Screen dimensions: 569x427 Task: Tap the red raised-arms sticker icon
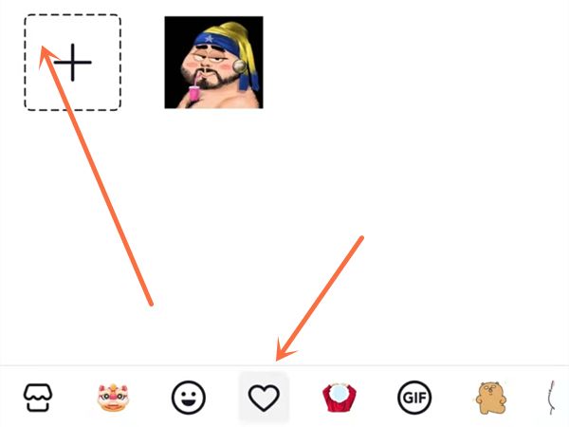[339, 398]
